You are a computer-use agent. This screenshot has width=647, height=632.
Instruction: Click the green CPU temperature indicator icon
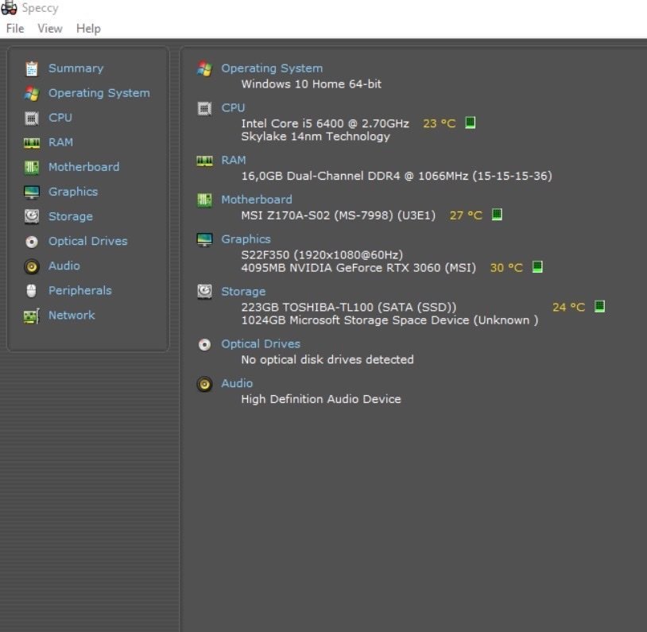point(470,123)
